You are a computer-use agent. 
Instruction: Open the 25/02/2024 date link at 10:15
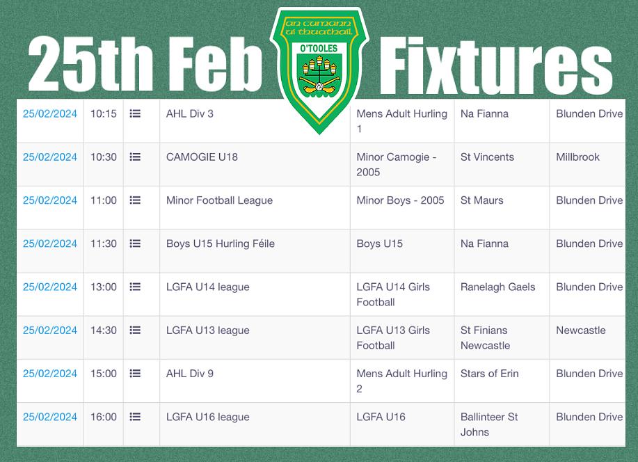(x=49, y=113)
